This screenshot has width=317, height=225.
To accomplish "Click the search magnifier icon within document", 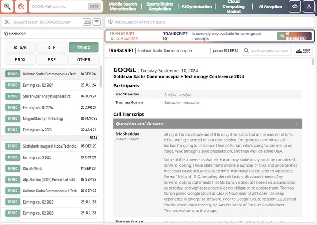I will [x=246, y=51].
